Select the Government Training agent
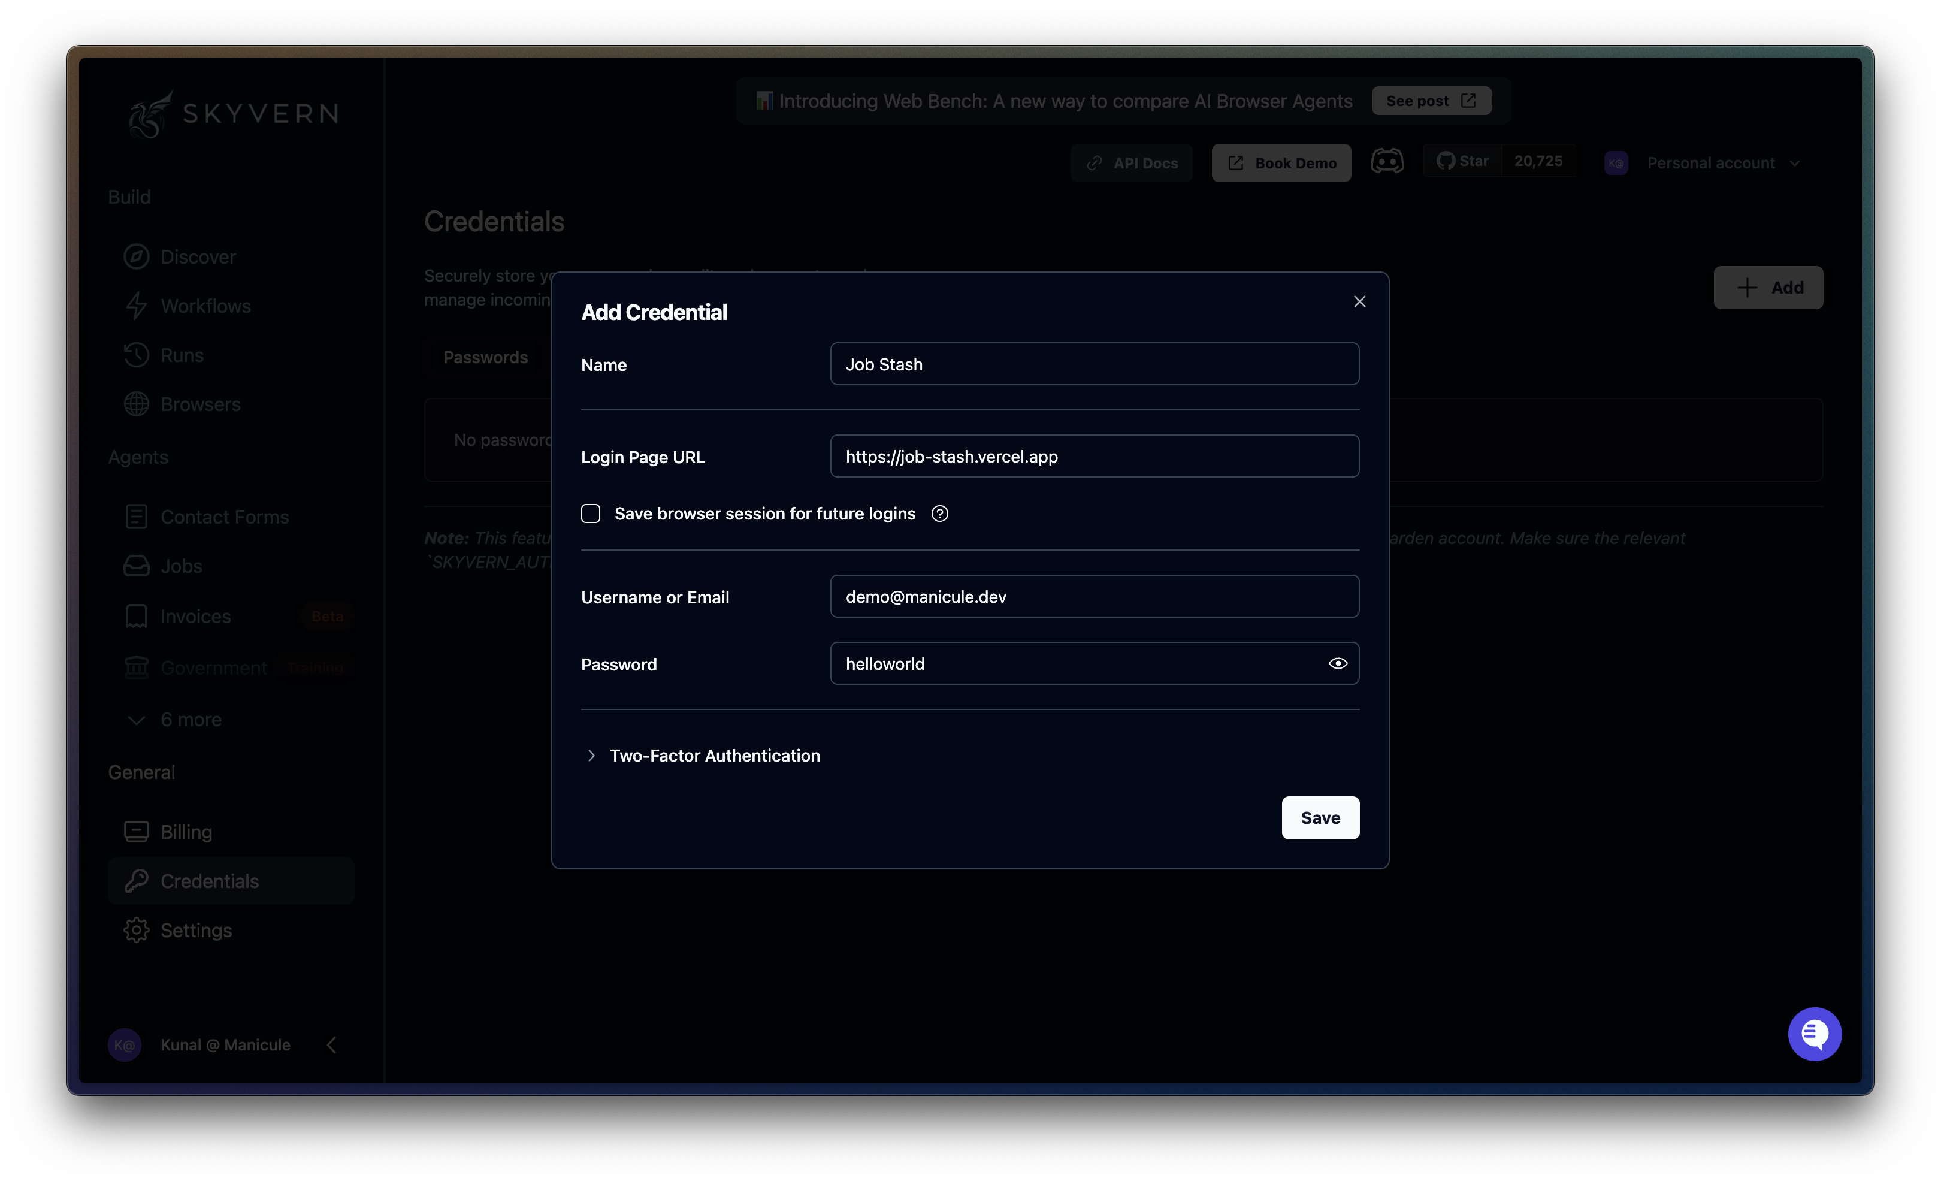This screenshot has height=1184, width=1941. 213,666
